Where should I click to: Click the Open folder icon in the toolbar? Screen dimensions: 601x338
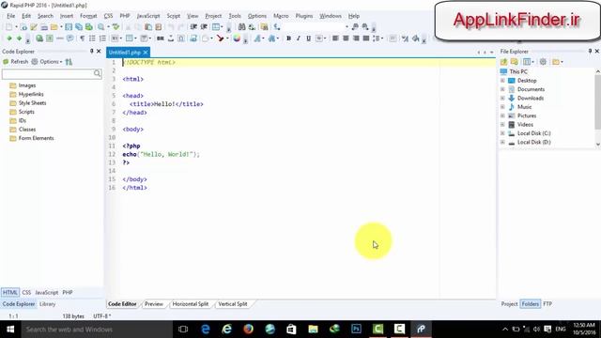[54, 27]
